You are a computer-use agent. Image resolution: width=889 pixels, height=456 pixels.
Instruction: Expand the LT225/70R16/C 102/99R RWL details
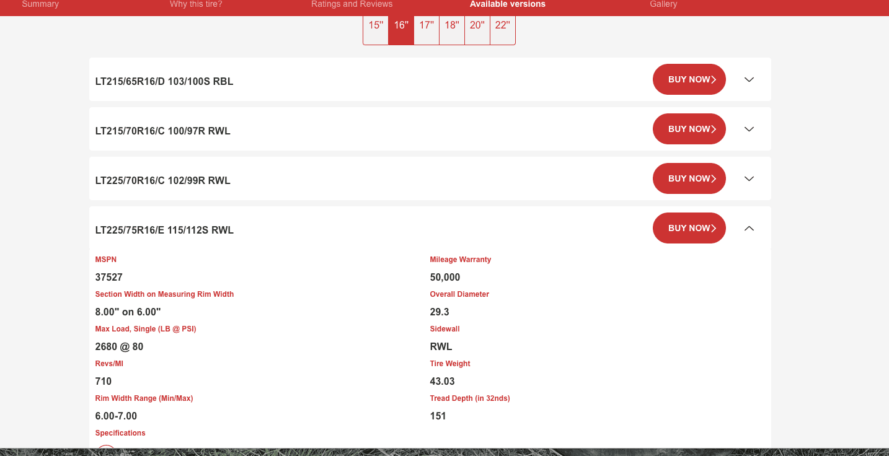tap(749, 178)
